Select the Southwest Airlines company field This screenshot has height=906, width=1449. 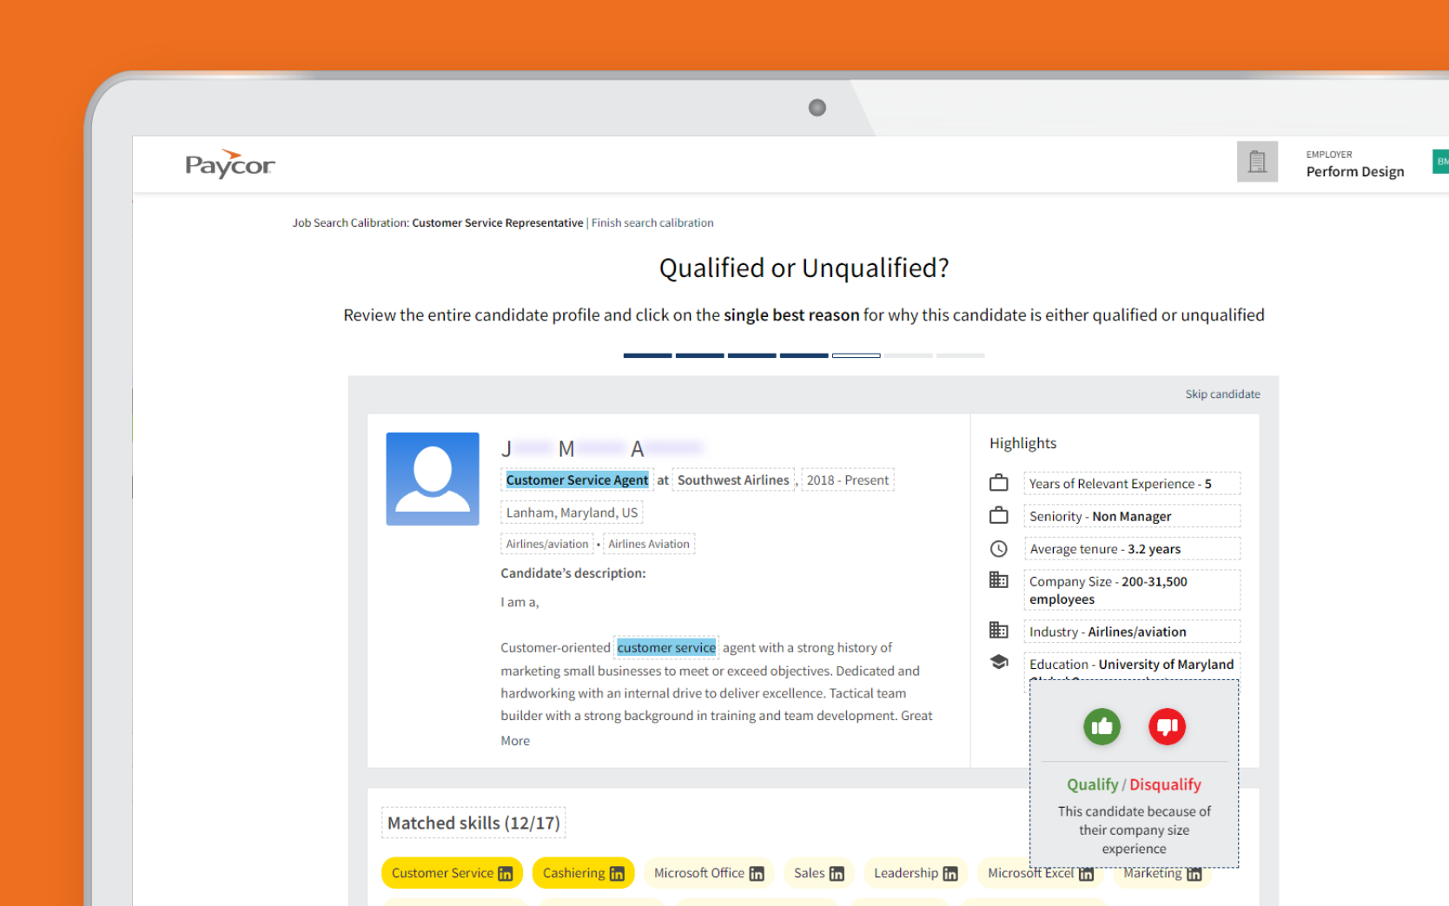click(x=733, y=480)
